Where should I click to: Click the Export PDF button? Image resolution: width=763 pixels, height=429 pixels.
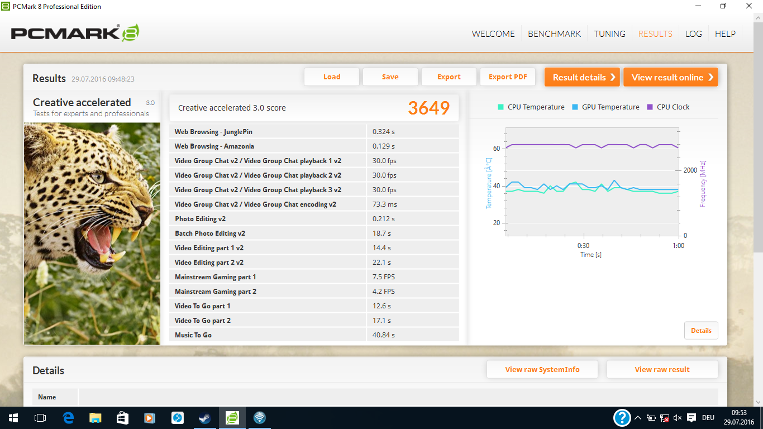pyautogui.click(x=508, y=77)
